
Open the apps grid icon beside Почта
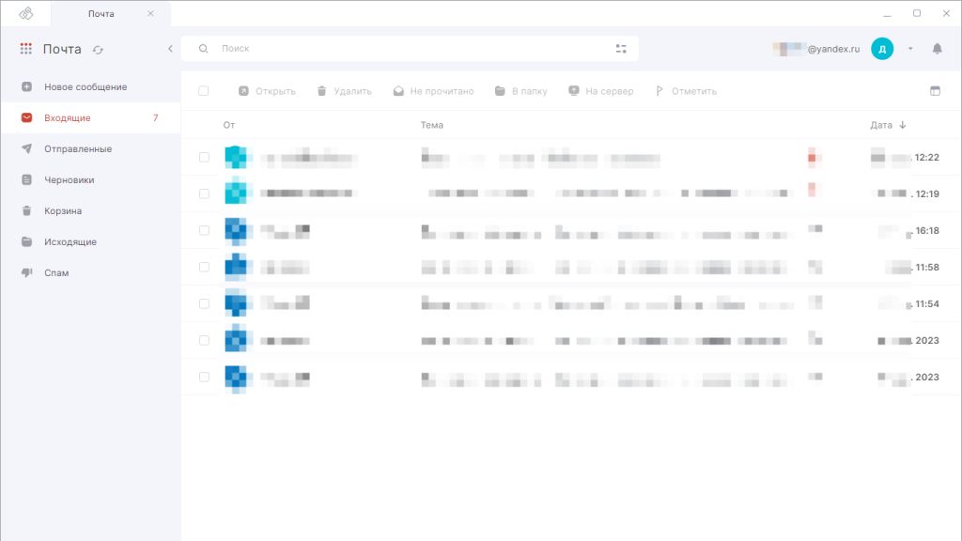26,49
